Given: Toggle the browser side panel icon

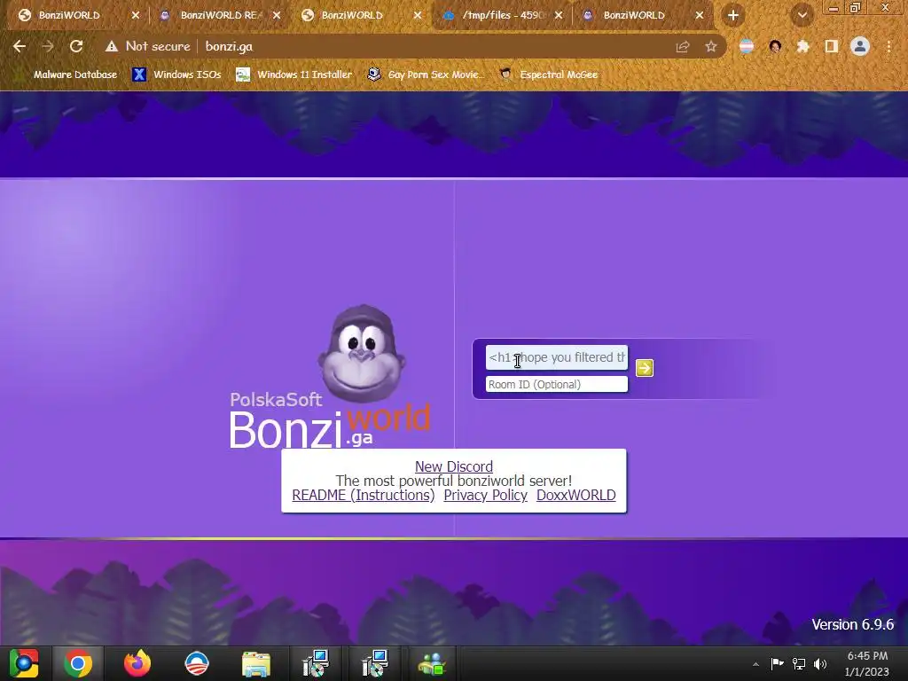Looking at the screenshot, I should pos(832,46).
